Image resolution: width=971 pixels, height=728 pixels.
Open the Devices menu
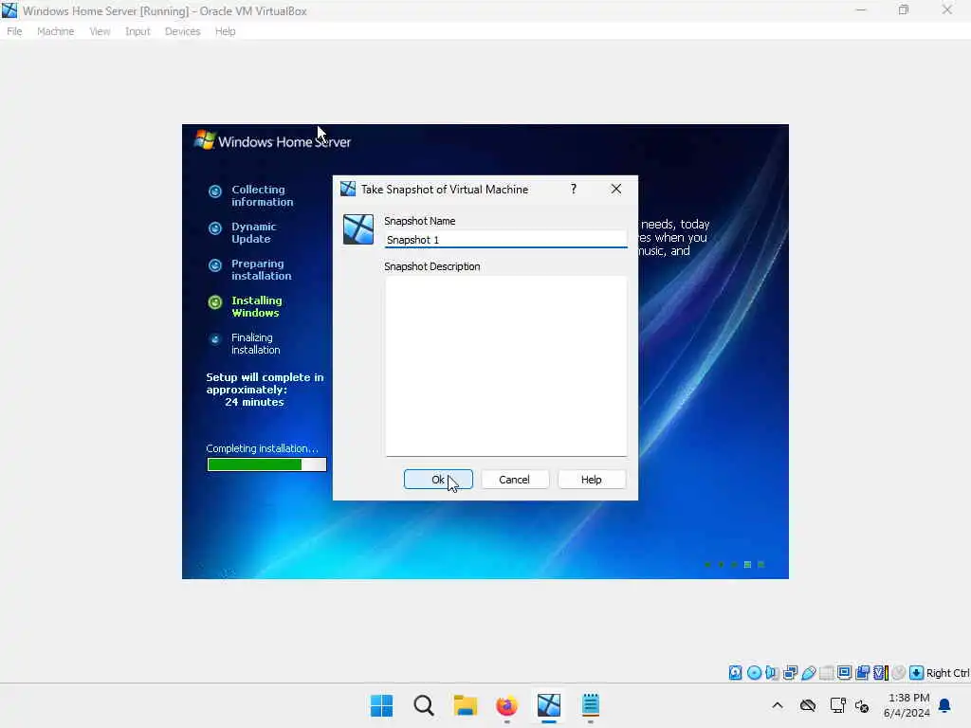183,31
